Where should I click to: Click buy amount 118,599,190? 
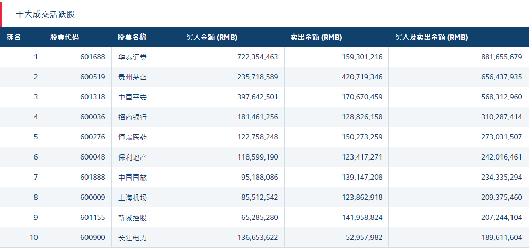pos(259,157)
